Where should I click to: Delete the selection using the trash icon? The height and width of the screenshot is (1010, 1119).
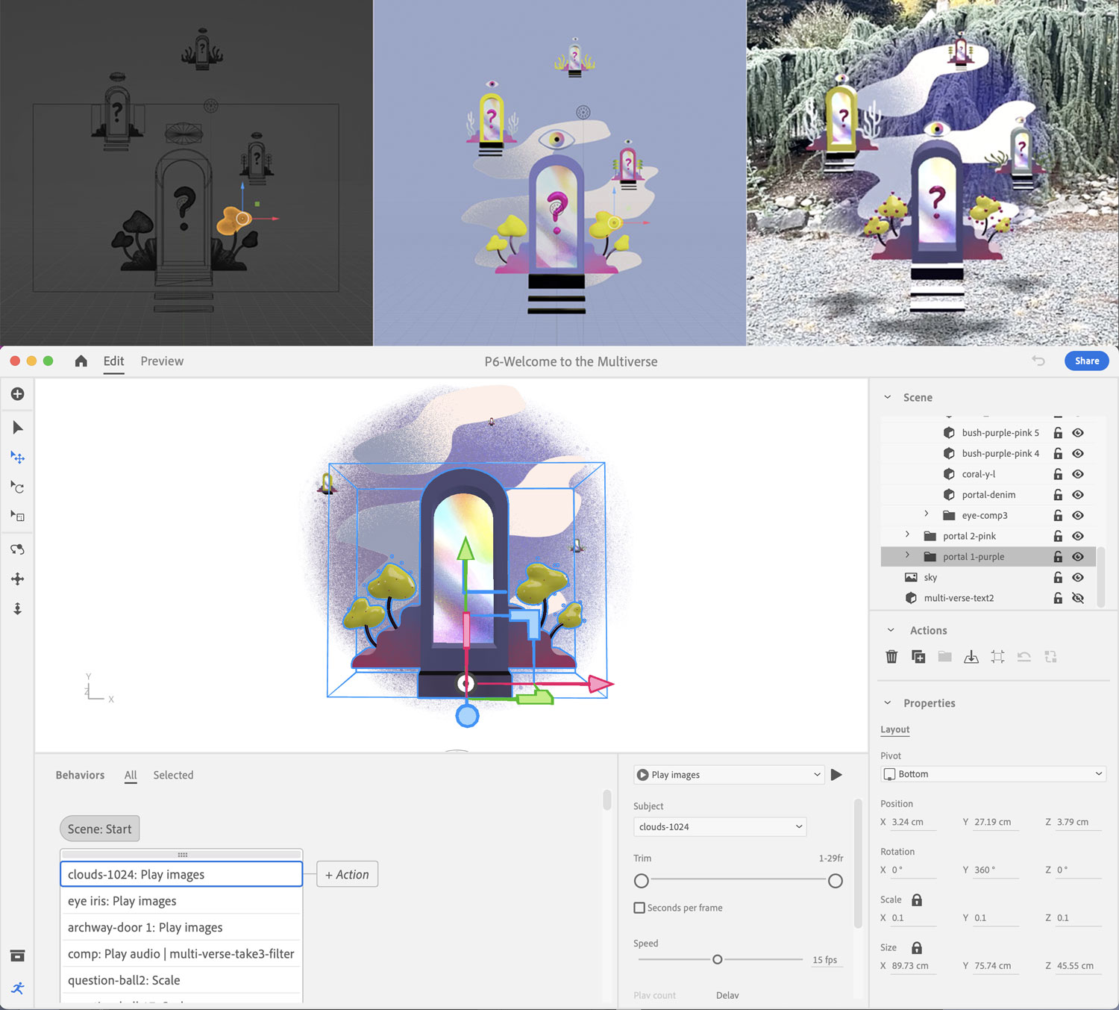point(891,656)
